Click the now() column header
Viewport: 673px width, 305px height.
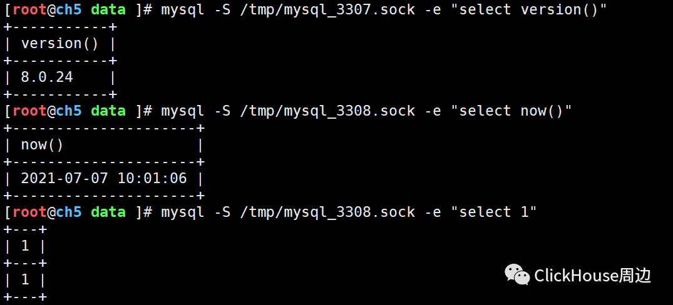click(x=42, y=145)
